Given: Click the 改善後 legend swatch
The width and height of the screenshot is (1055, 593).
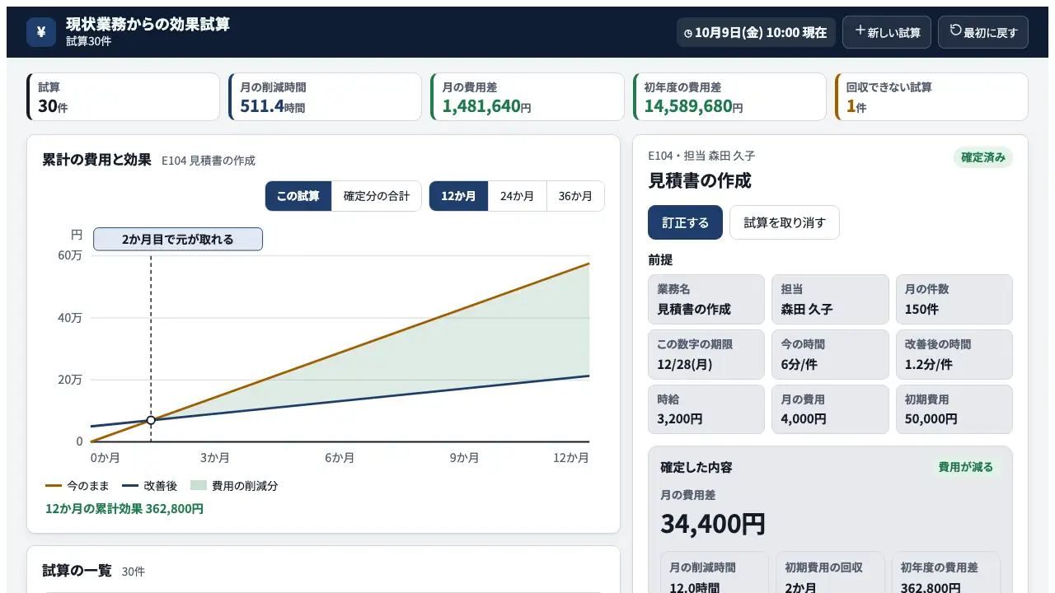Looking at the screenshot, I should point(130,486).
